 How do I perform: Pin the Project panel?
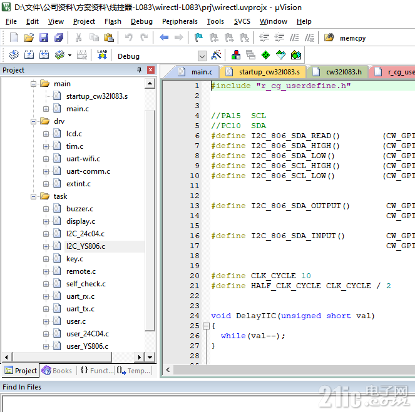(x=139, y=70)
